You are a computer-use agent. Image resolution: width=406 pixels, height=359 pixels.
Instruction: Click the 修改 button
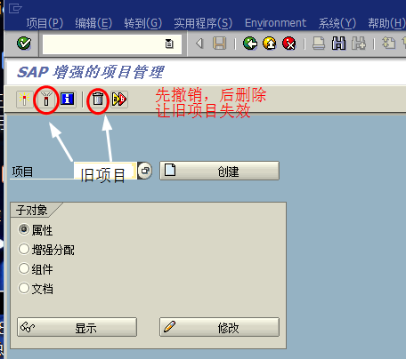tap(219, 327)
